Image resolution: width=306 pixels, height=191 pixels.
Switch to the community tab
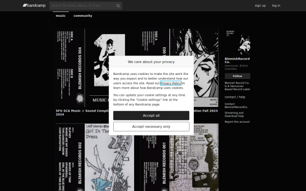point(83,16)
